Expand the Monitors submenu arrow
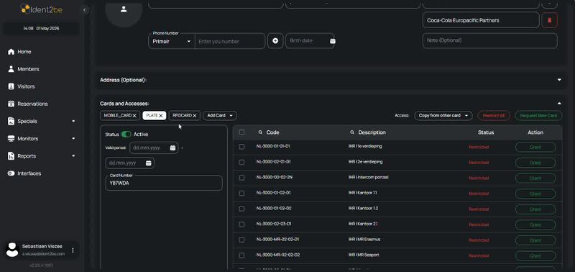The width and height of the screenshot is (575, 272). (x=73, y=139)
